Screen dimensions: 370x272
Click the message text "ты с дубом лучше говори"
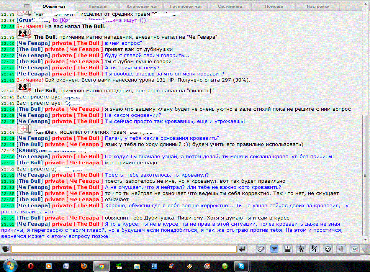point(138,62)
